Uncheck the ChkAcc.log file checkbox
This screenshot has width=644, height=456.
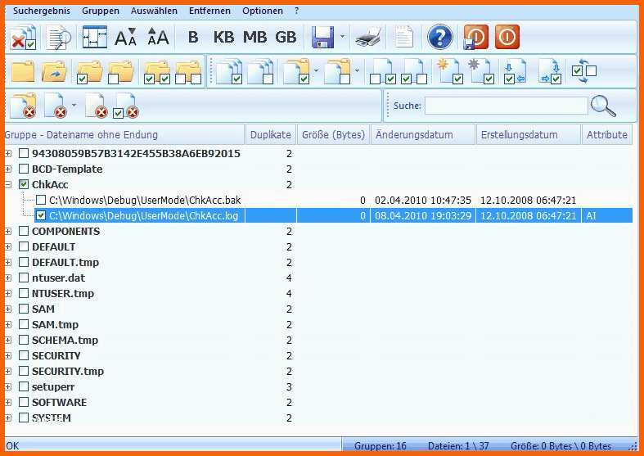(41, 215)
